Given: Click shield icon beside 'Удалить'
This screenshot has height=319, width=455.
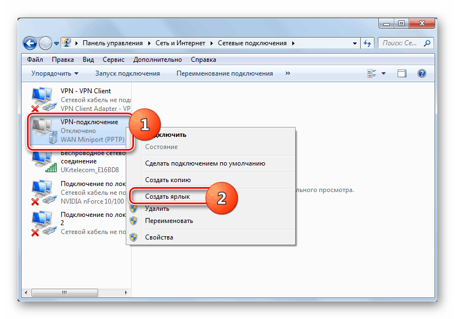Looking at the screenshot, I should pos(133,209).
